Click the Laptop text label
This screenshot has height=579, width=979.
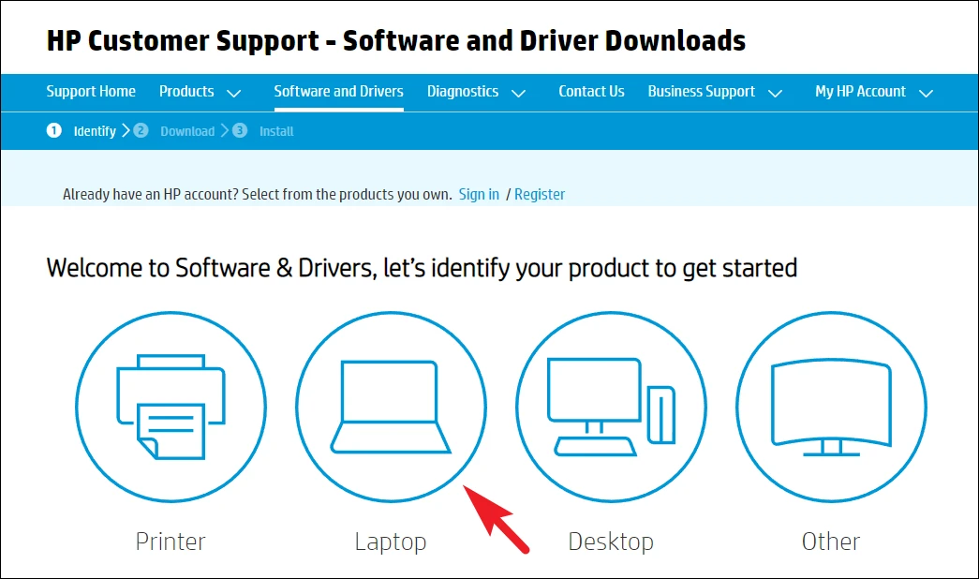391,542
